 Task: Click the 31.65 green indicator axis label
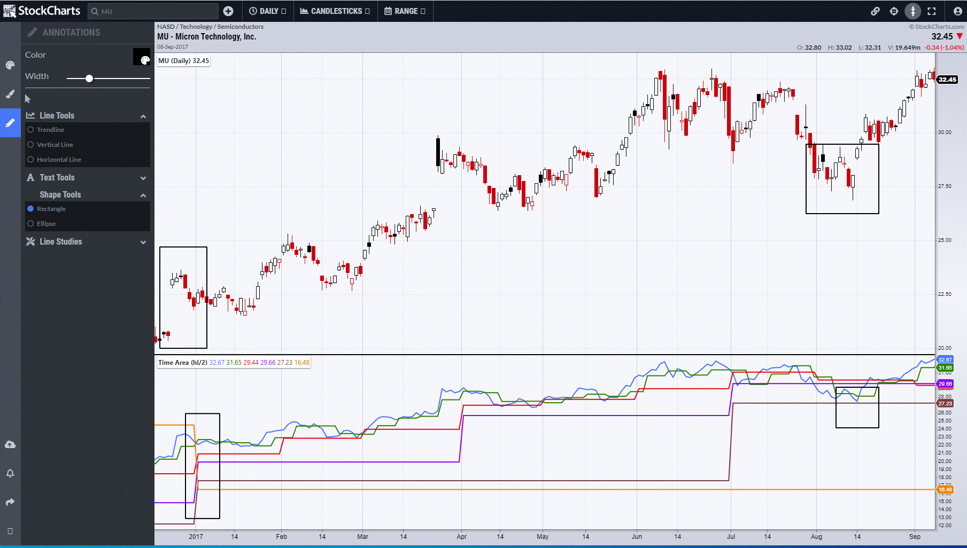(945, 367)
